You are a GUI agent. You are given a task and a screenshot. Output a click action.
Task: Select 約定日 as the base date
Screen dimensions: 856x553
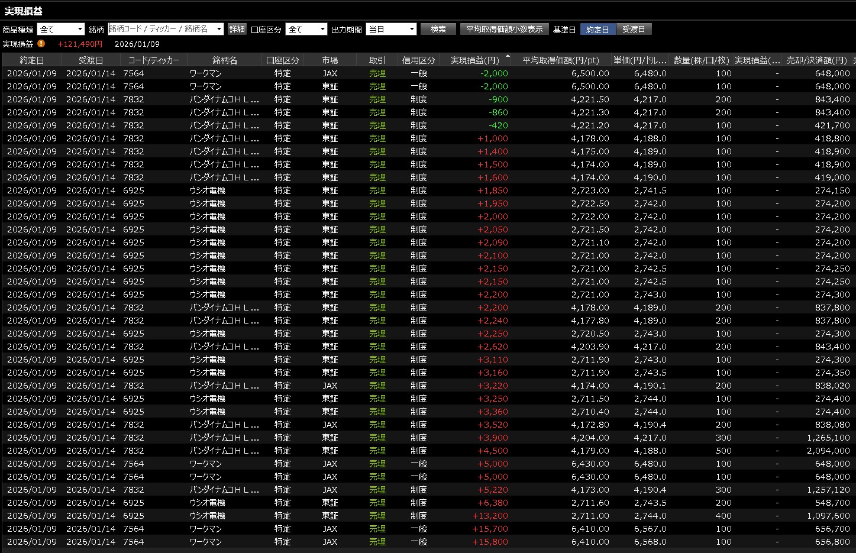coord(597,29)
